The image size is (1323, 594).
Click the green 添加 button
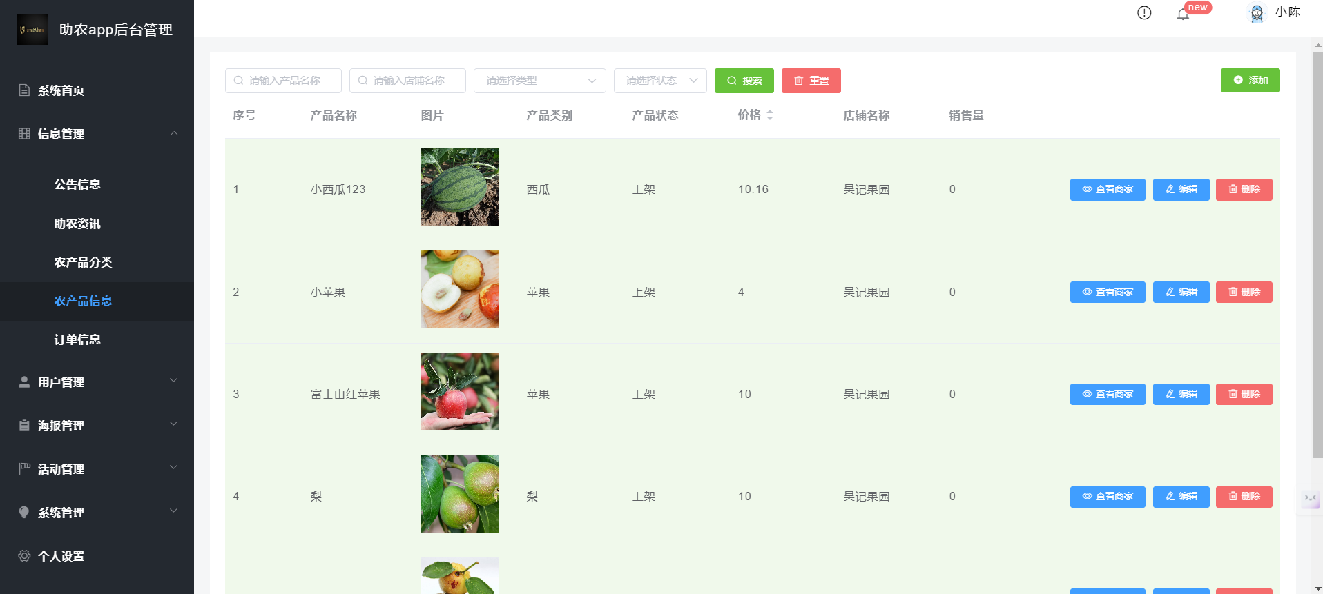click(1250, 80)
